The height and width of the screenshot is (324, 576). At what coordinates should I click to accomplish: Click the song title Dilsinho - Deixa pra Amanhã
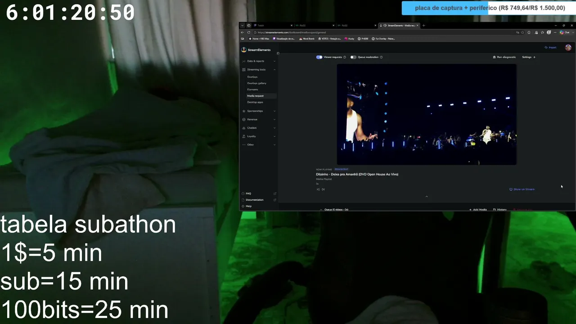point(357,174)
